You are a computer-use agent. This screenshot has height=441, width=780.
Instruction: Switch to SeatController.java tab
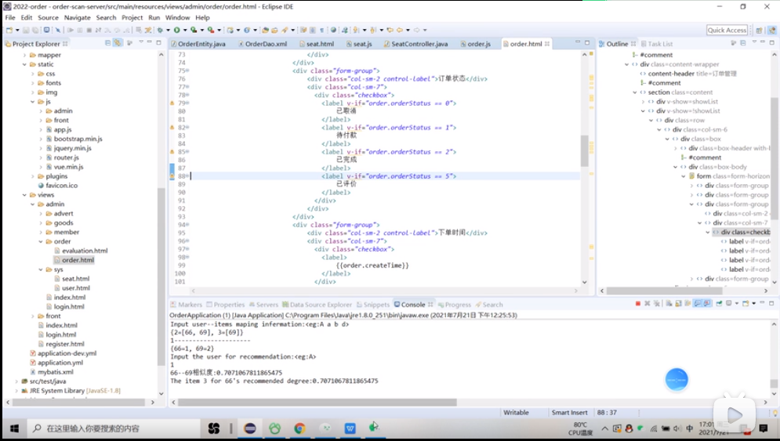click(415, 44)
